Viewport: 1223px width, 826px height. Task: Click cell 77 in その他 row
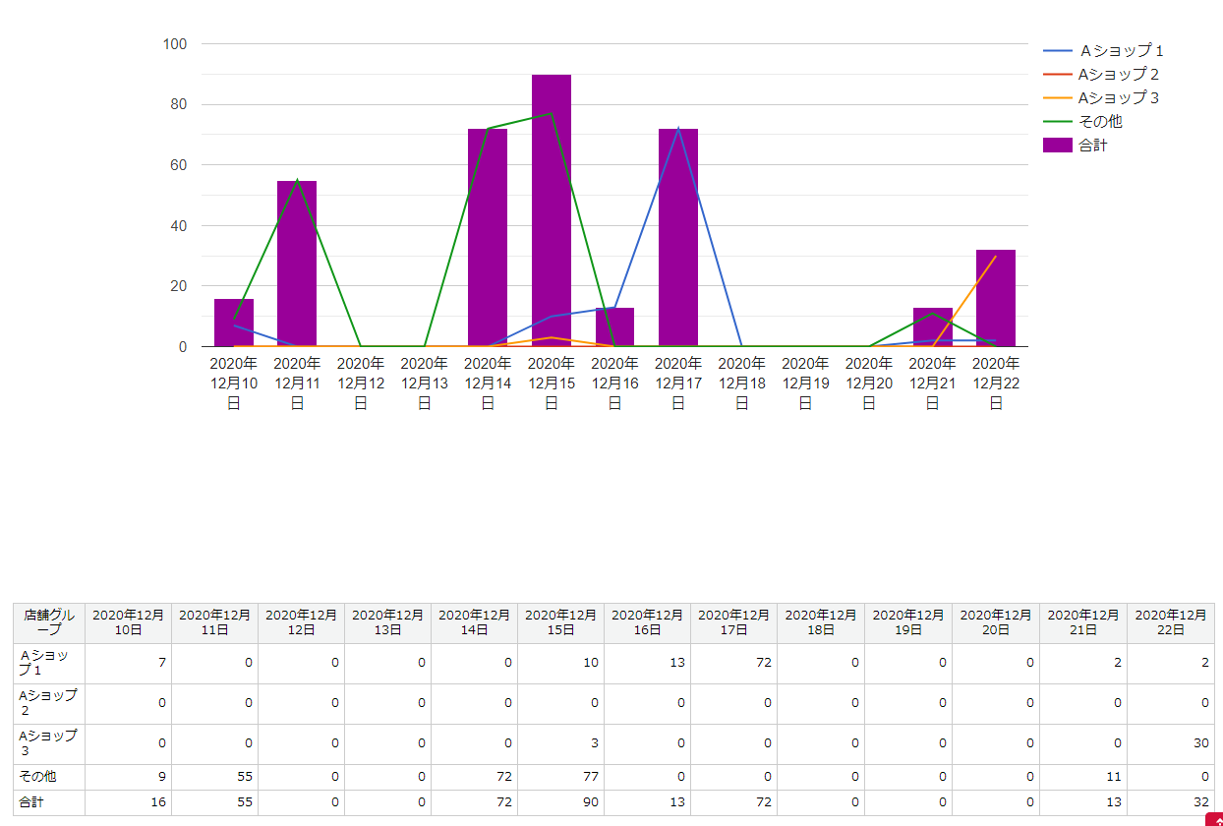[x=561, y=777]
